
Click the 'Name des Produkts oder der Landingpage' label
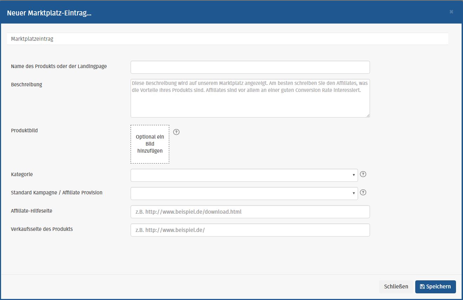[59, 66]
